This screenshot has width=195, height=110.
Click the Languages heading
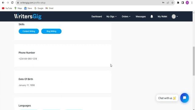25,106
